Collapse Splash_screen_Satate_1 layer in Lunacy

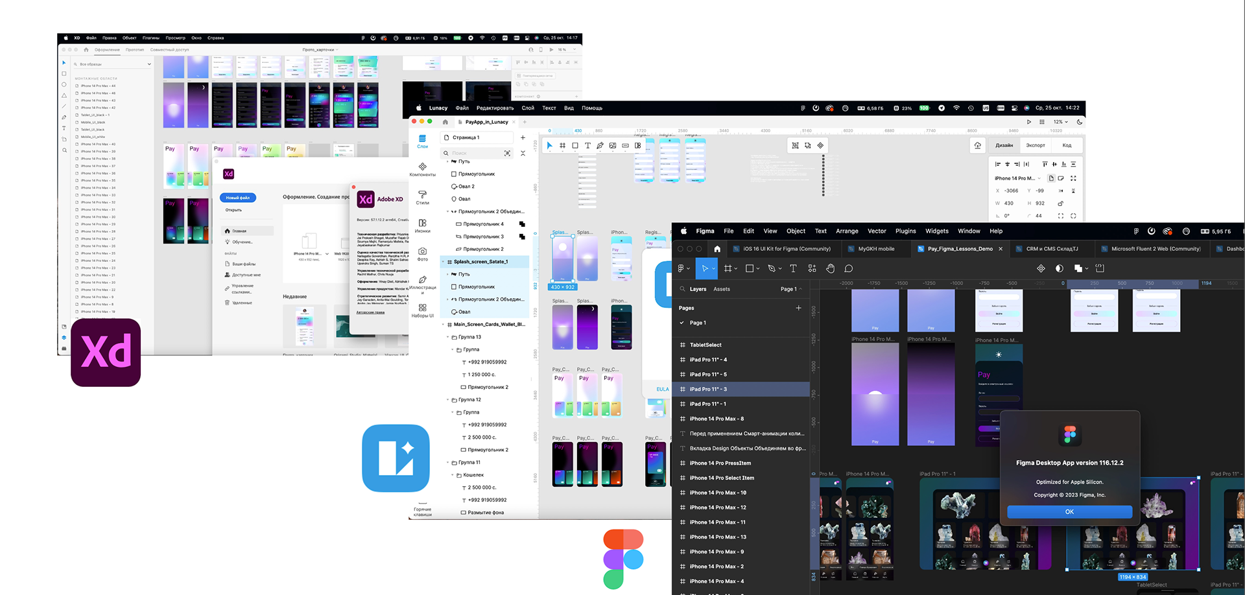444,262
